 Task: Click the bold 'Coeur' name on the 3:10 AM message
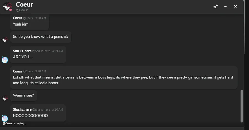(x=17, y=71)
